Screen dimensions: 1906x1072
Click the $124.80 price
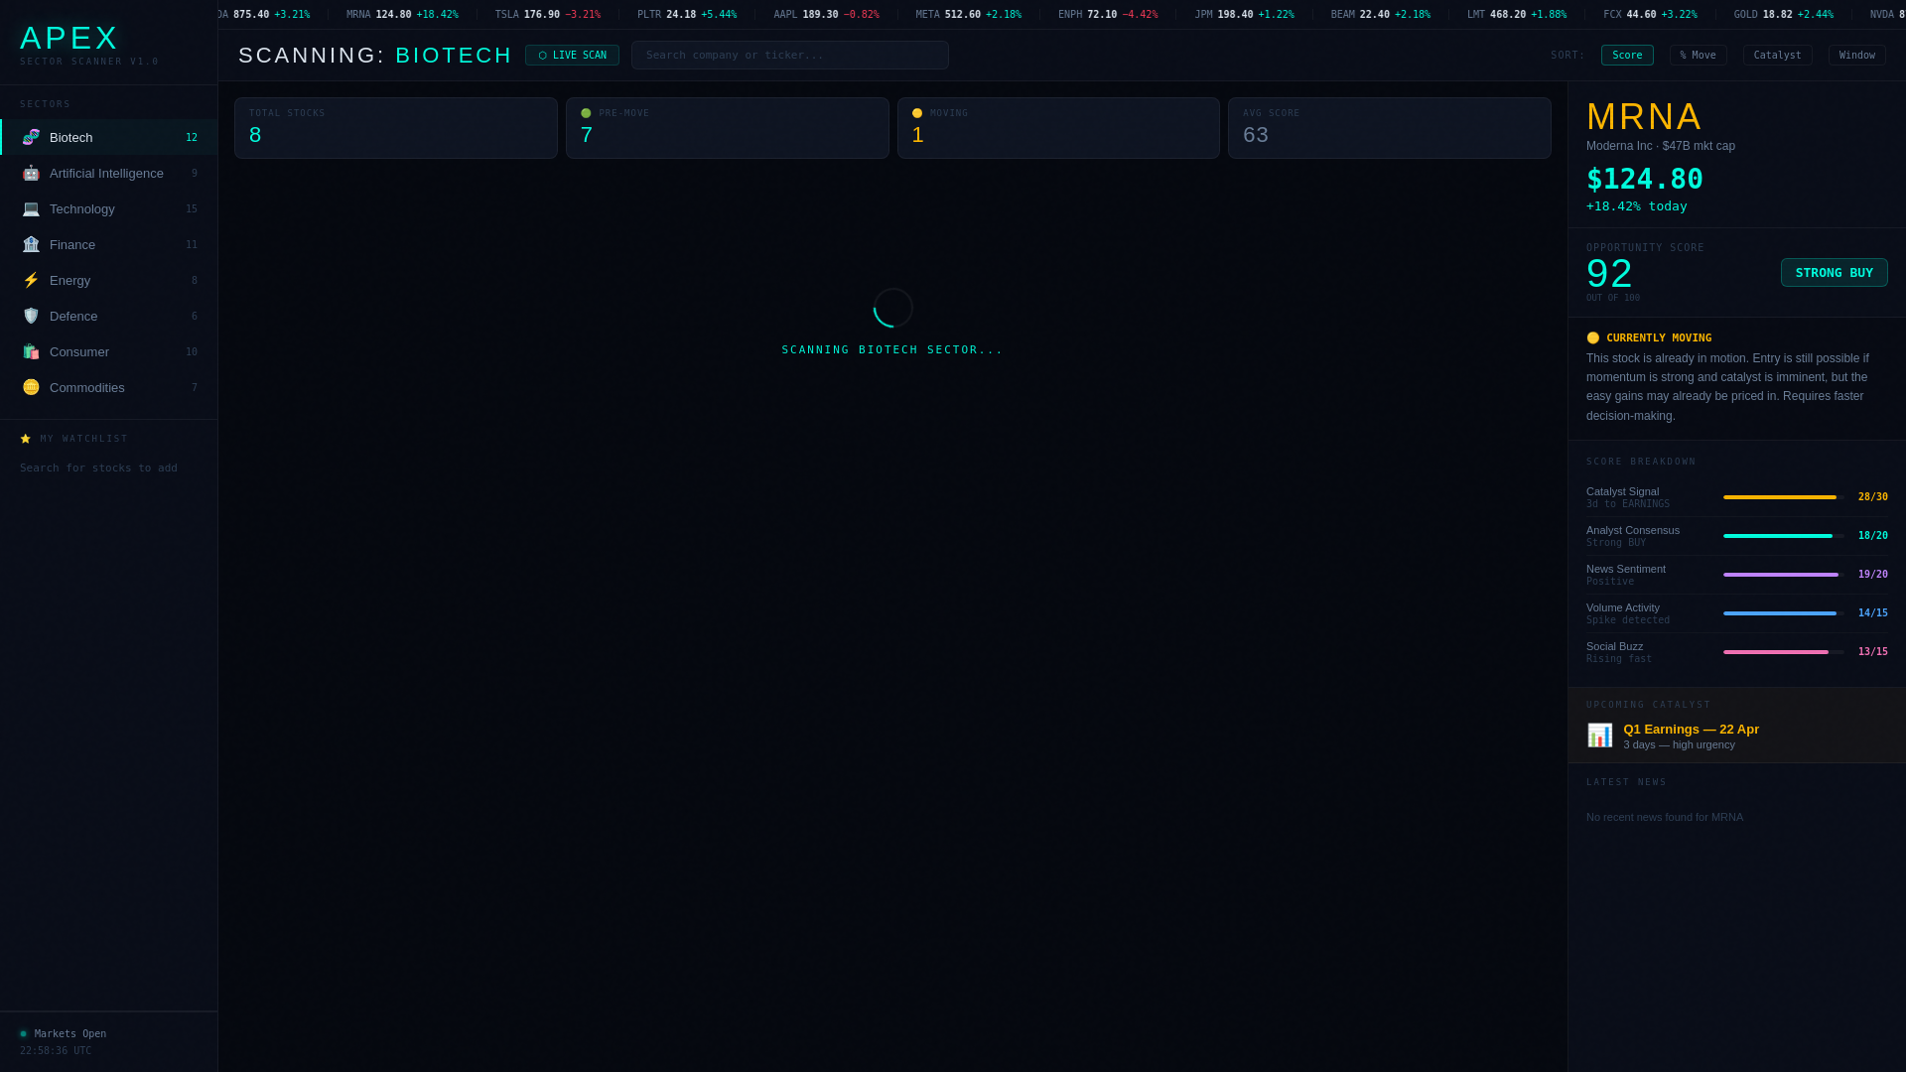coord(1644,180)
